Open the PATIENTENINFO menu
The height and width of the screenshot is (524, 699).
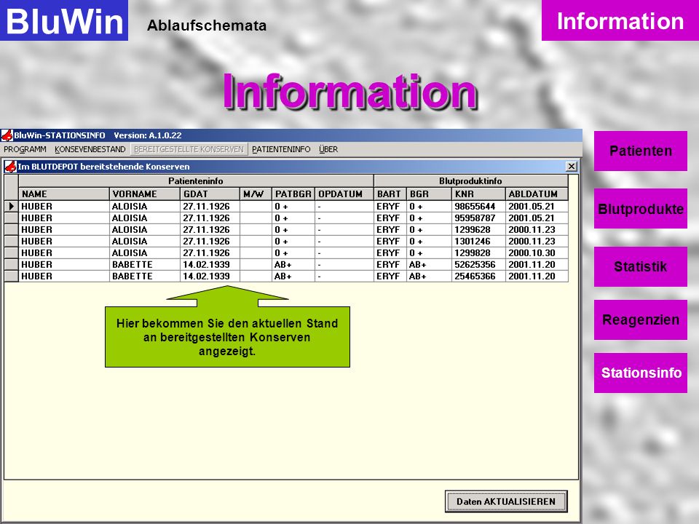point(281,149)
